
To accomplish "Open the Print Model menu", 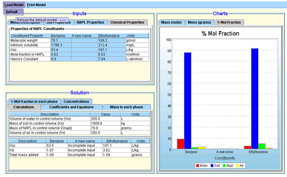I will tap(36, 5).
